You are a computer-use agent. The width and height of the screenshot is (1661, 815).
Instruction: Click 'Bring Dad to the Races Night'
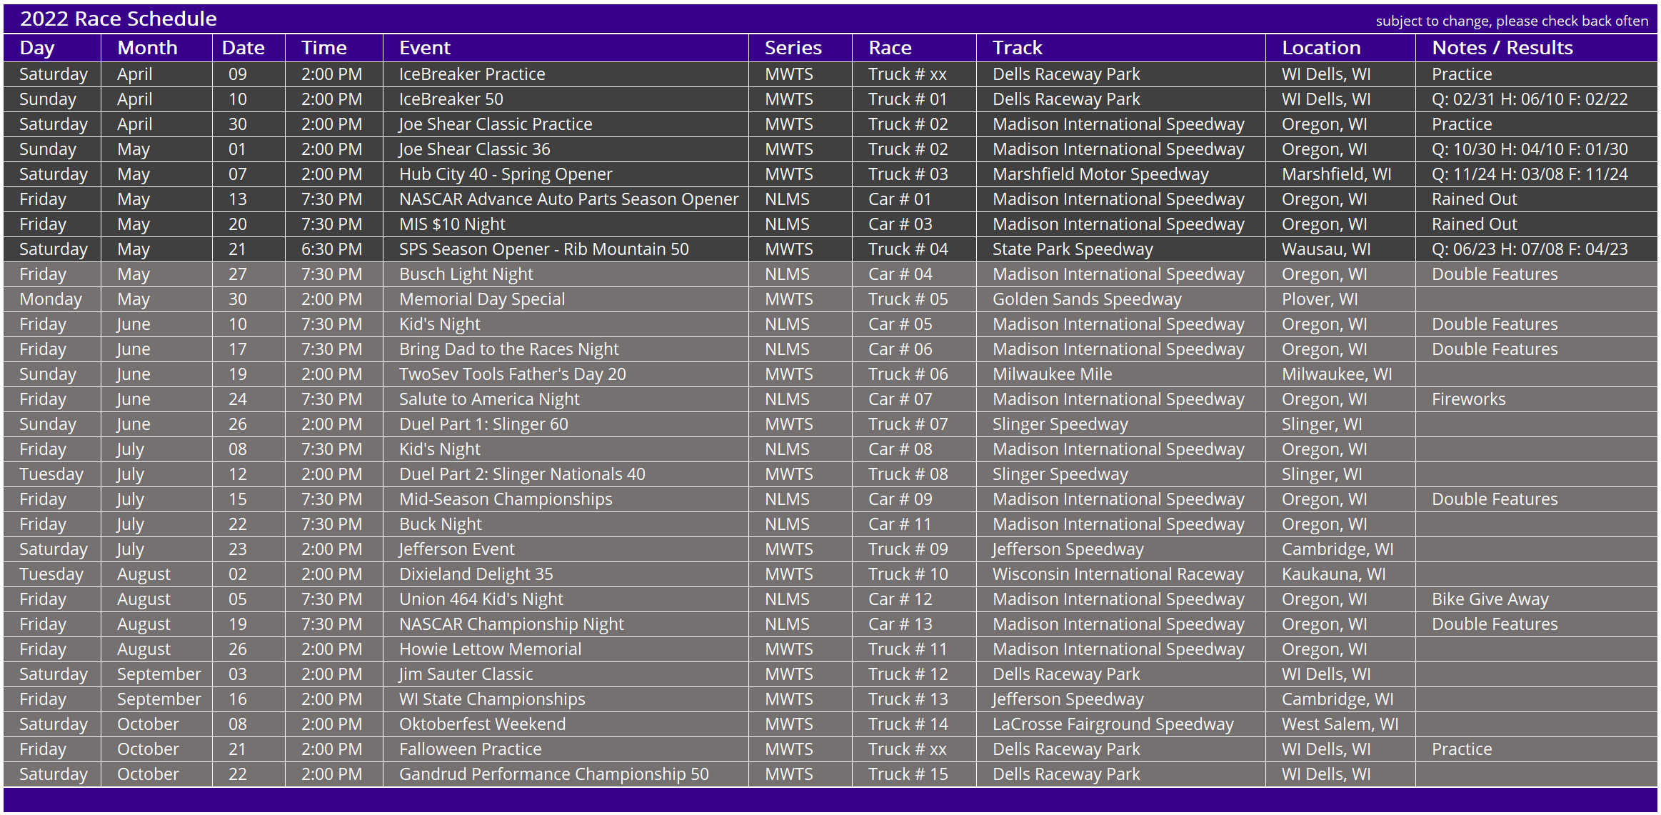509,349
